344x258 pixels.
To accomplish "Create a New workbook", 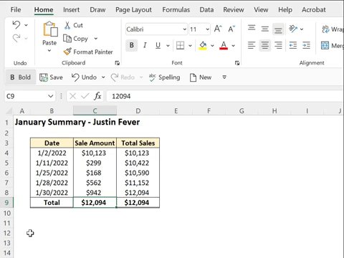I will pos(201,77).
